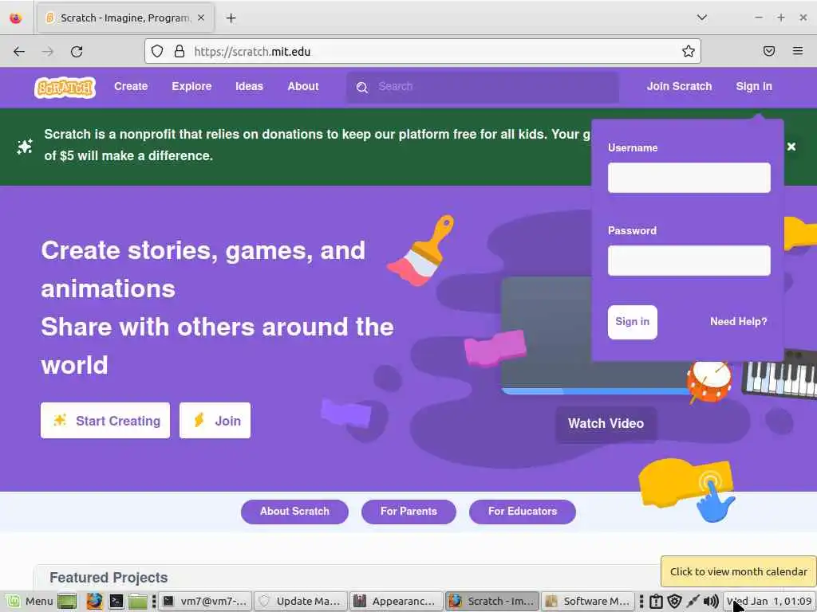The height and width of the screenshot is (612, 817).
Task: Submit with the white Sign in button
Action: tap(632, 322)
